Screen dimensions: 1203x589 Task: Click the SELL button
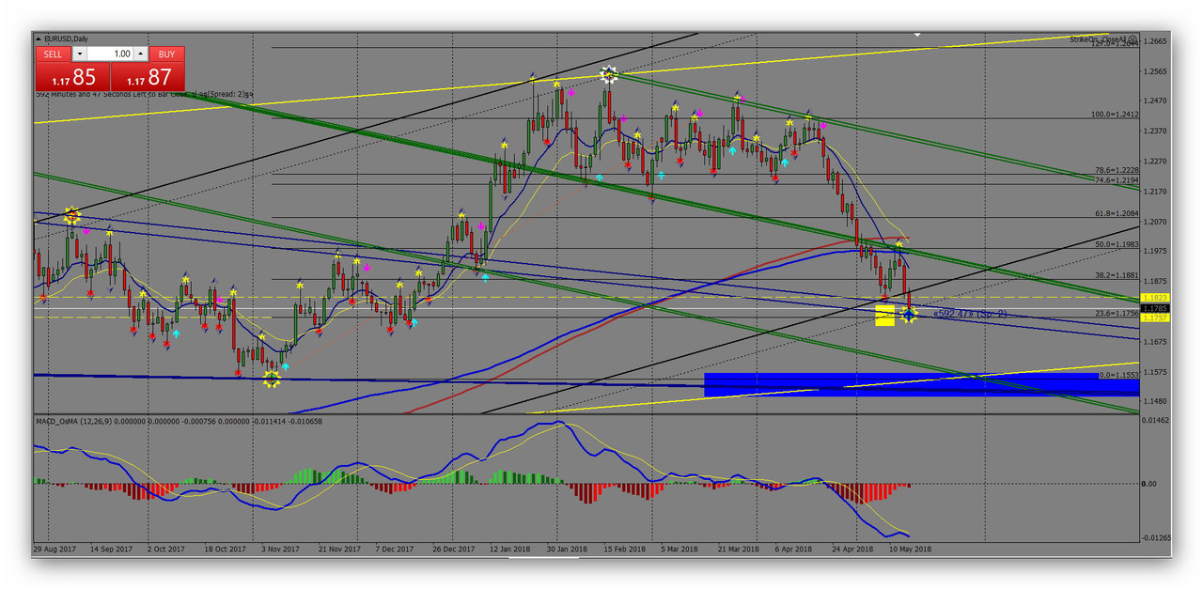click(54, 54)
